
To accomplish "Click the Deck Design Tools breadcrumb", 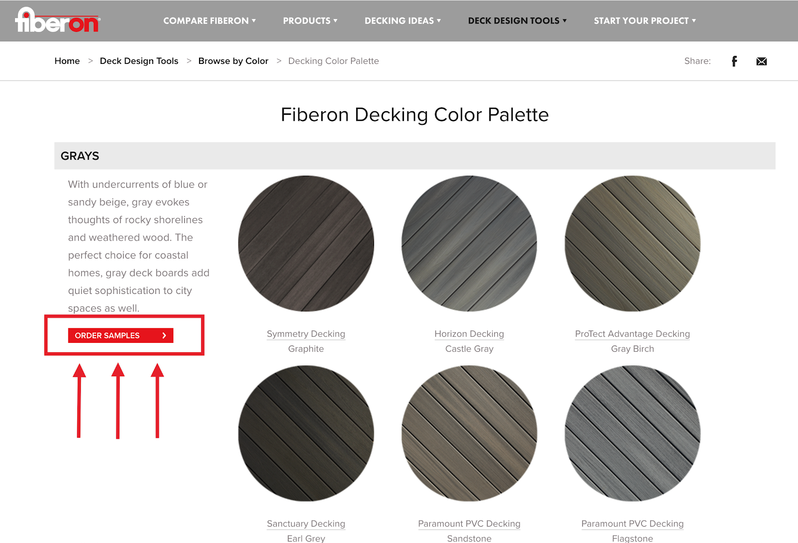I will click(139, 61).
